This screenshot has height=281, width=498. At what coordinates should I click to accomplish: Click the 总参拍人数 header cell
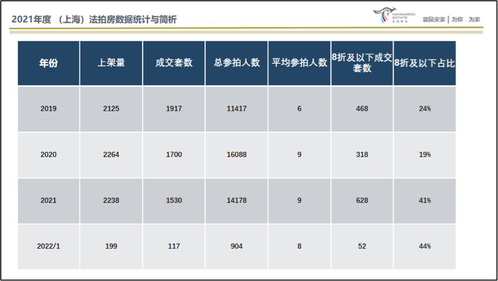tap(236, 63)
